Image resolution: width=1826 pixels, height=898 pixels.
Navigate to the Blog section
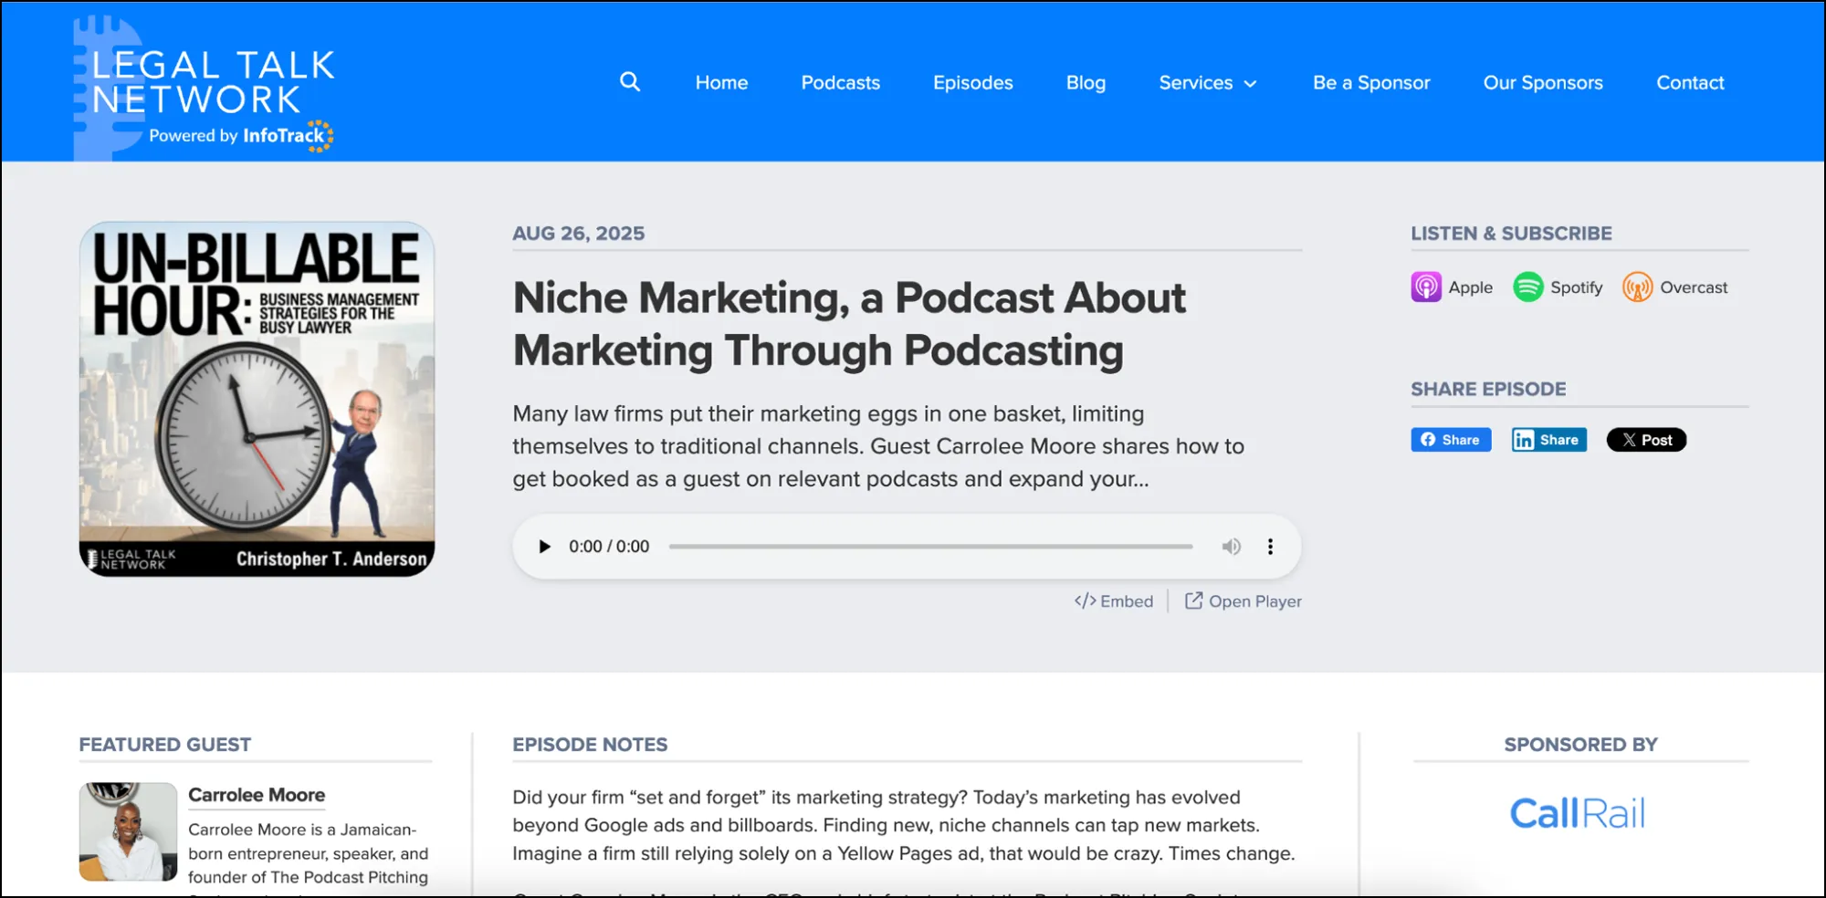1086,82
